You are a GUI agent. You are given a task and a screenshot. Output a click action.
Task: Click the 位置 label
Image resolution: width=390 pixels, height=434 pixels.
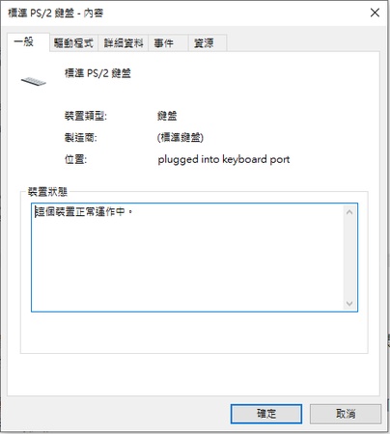tap(75, 159)
